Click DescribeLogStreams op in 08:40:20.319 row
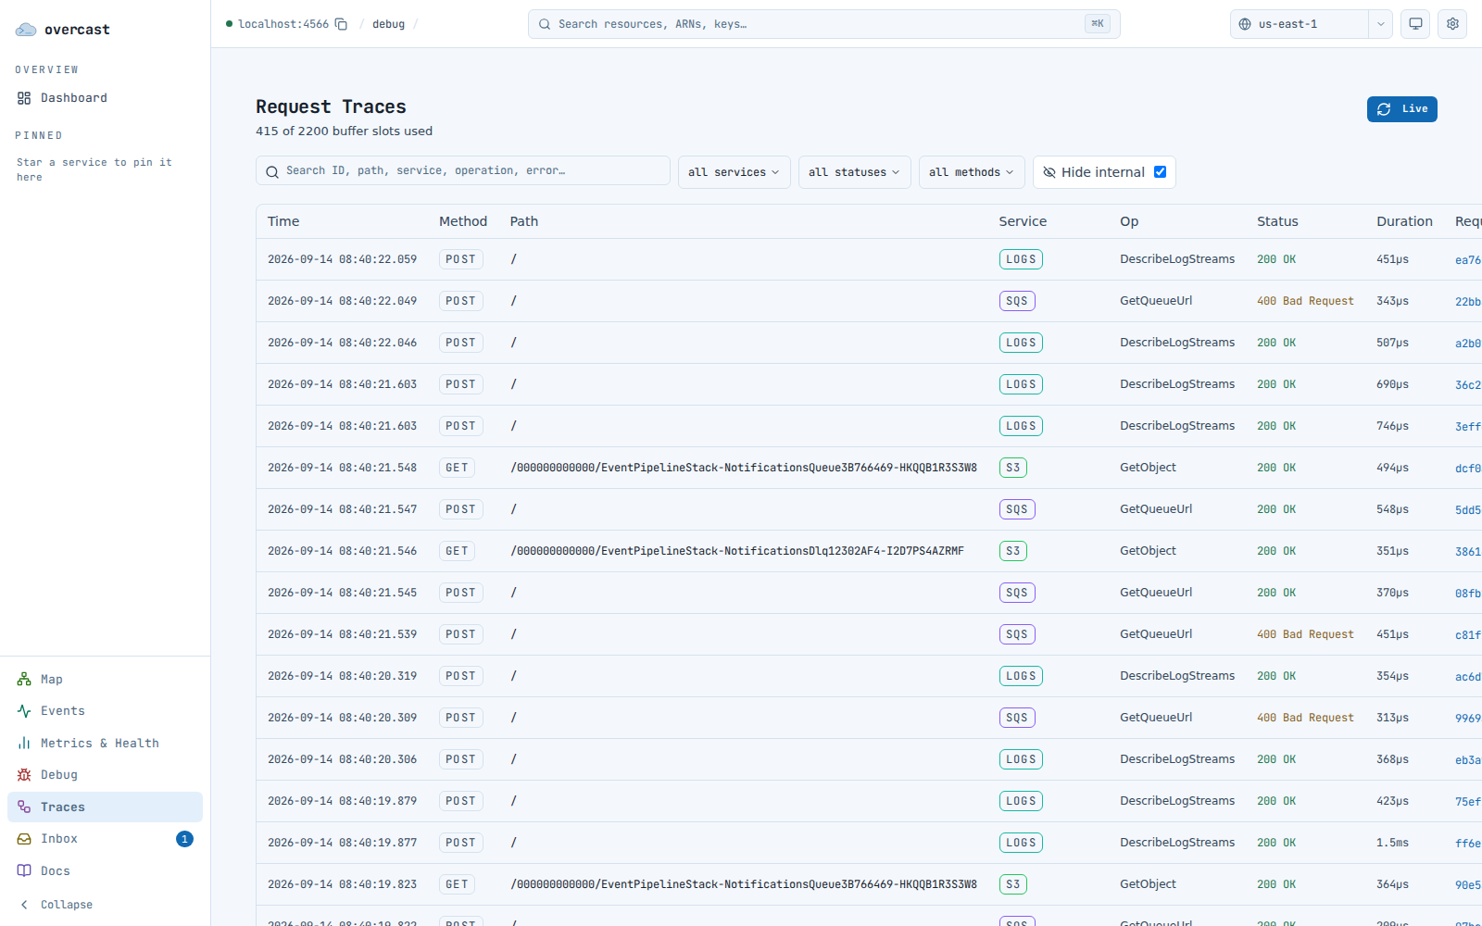The image size is (1482, 926). [x=1177, y=676]
